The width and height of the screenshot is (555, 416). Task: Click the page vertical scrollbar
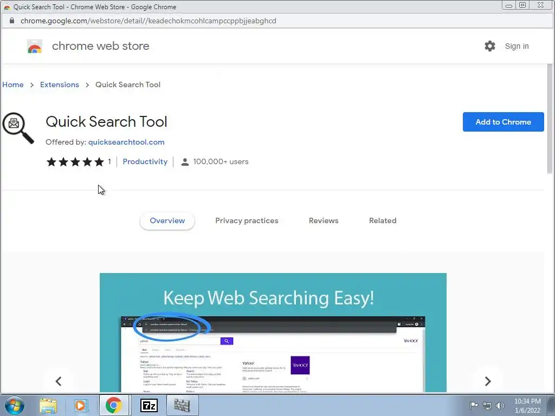(x=550, y=119)
